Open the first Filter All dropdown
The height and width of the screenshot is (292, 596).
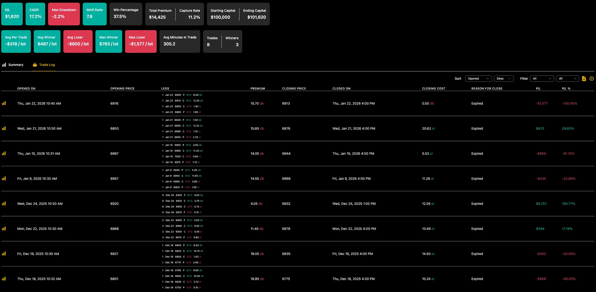[542, 79]
